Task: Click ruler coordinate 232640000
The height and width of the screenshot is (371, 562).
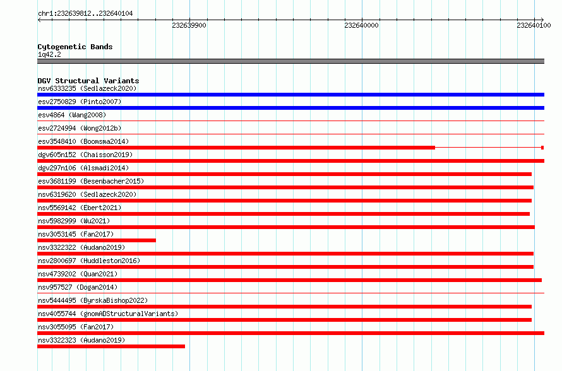Action: [361, 25]
